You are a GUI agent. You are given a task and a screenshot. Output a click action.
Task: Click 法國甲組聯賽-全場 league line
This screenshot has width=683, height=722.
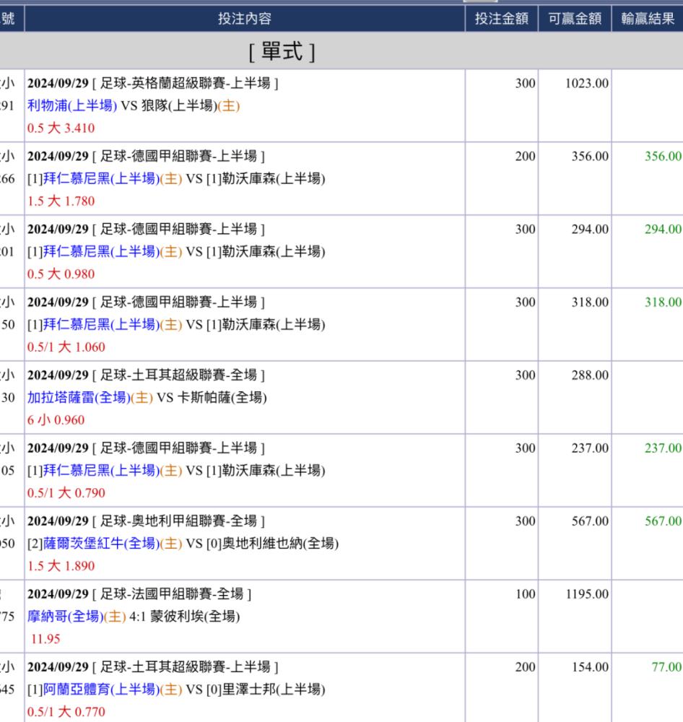coord(139,594)
